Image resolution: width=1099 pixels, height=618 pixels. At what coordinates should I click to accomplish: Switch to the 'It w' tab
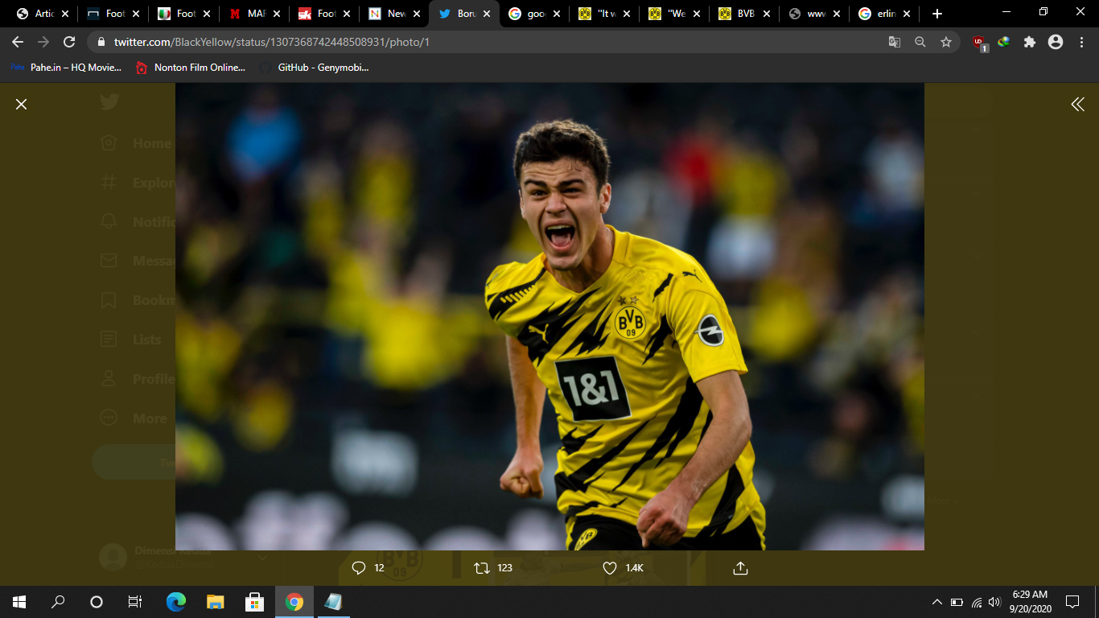tap(605, 14)
